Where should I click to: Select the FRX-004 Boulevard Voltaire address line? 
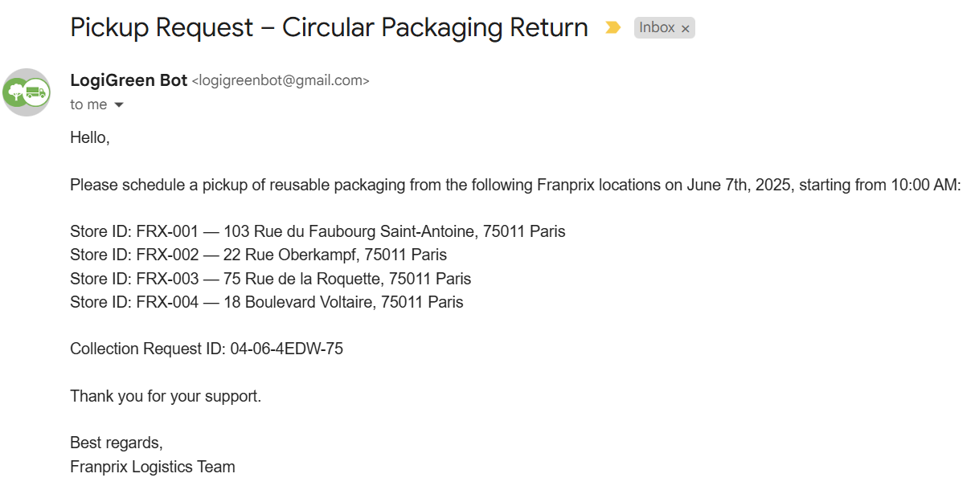click(x=267, y=302)
